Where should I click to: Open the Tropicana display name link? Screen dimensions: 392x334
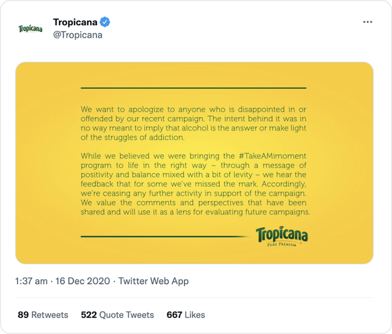75,22
